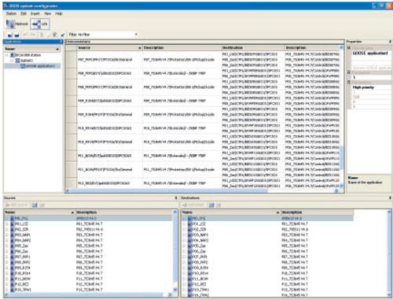Expand P02_SZK in Sources list
393x299 pixels.
7,229
